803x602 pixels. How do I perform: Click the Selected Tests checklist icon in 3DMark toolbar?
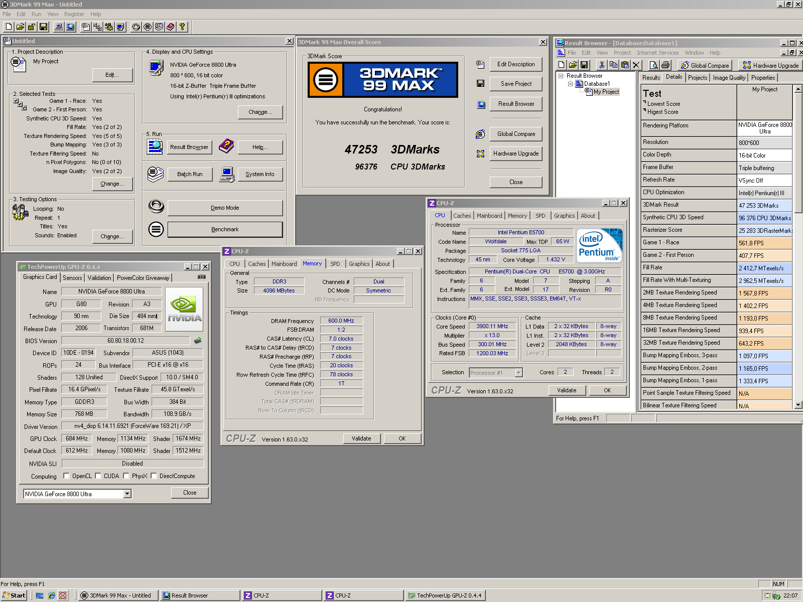coord(97,27)
